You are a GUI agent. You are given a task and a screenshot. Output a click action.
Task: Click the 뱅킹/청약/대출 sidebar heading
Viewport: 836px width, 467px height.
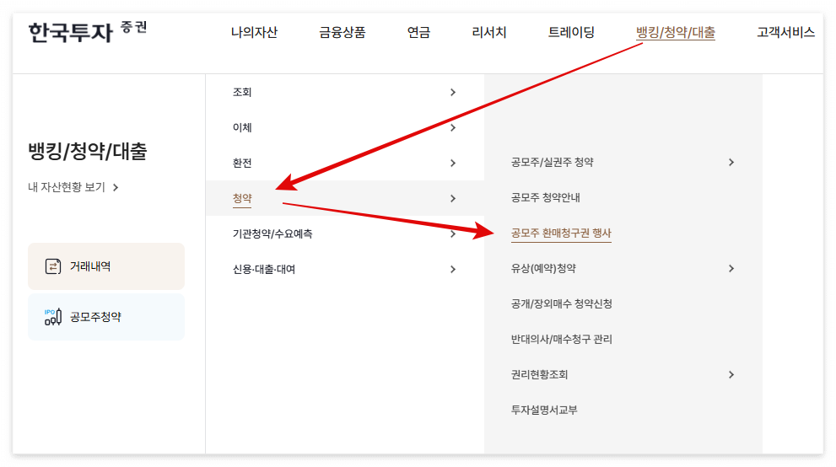coord(88,151)
